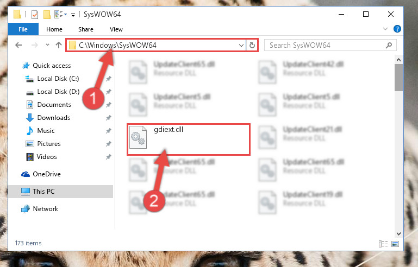This screenshot has height=267, width=418.
Task: Expand the address bar history dropdown
Action: tap(241, 45)
